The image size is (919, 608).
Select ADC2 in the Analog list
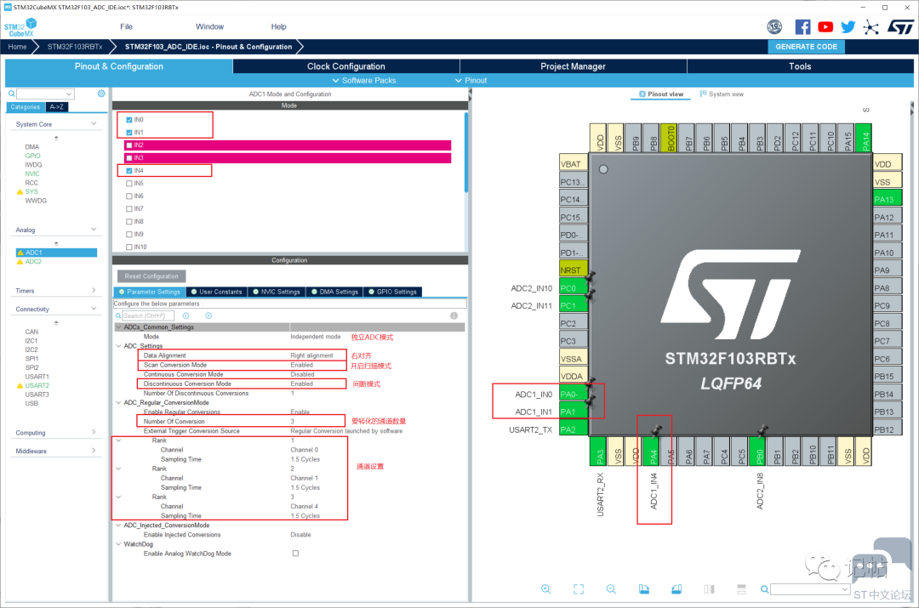(x=33, y=262)
